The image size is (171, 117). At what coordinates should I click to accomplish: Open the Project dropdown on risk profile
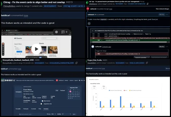pos(94,88)
